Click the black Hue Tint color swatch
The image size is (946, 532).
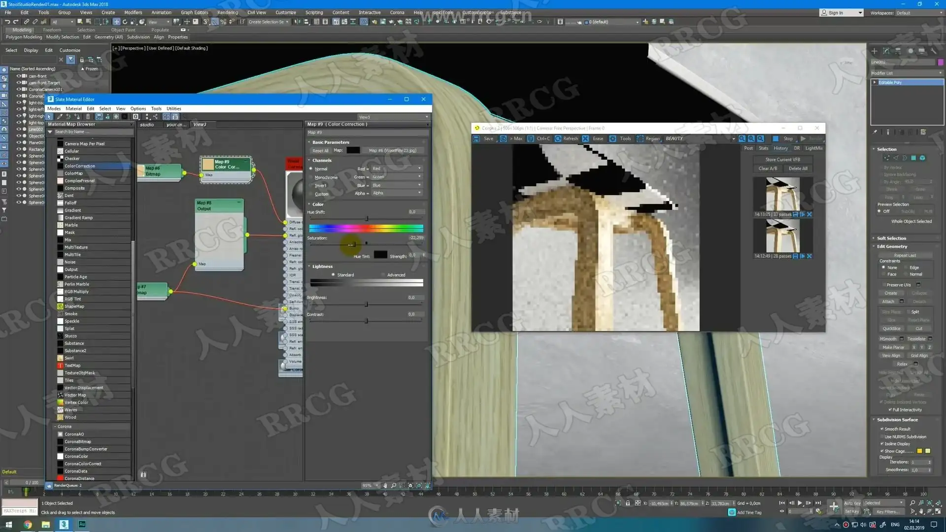[x=380, y=255]
